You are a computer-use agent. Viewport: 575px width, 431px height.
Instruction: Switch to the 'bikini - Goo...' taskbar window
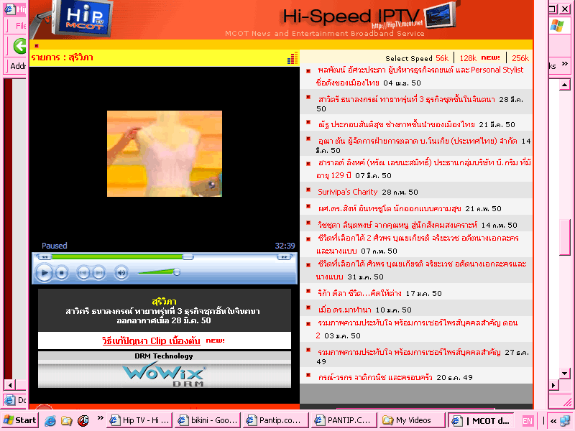pos(208,420)
